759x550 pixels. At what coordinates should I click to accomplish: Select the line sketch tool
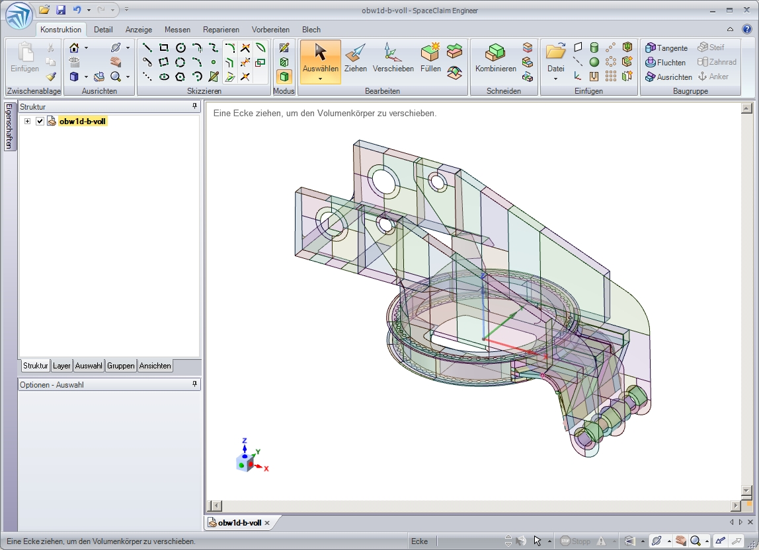(x=147, y=48)
